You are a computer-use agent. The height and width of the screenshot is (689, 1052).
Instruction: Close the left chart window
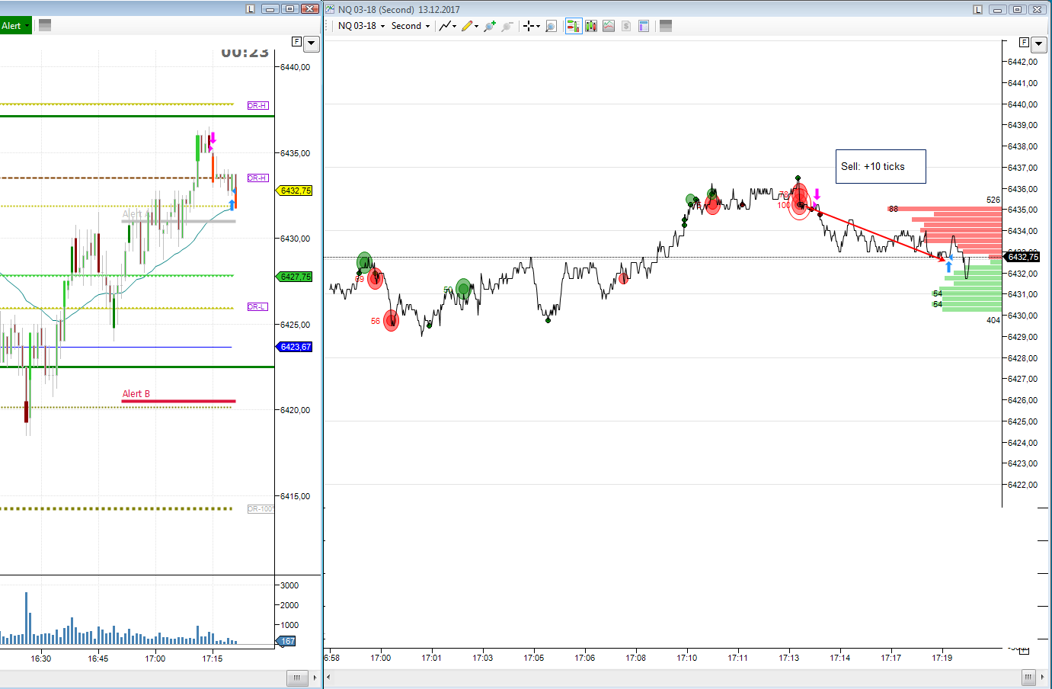point(310,9)
